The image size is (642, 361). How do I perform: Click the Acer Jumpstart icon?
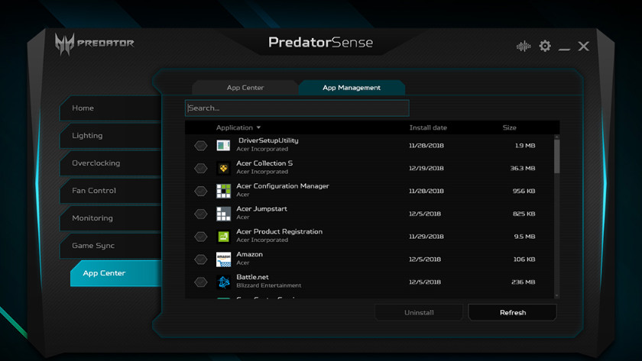[x=223, y=214]
